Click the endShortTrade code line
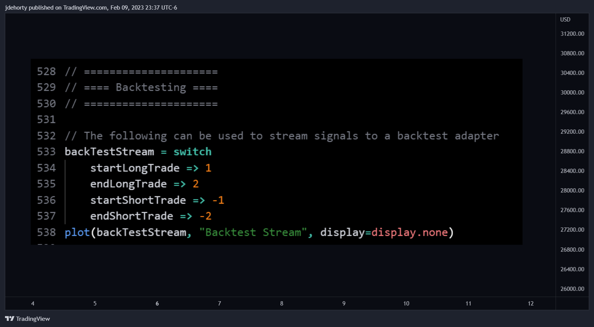594x327 pixels. 151,216
